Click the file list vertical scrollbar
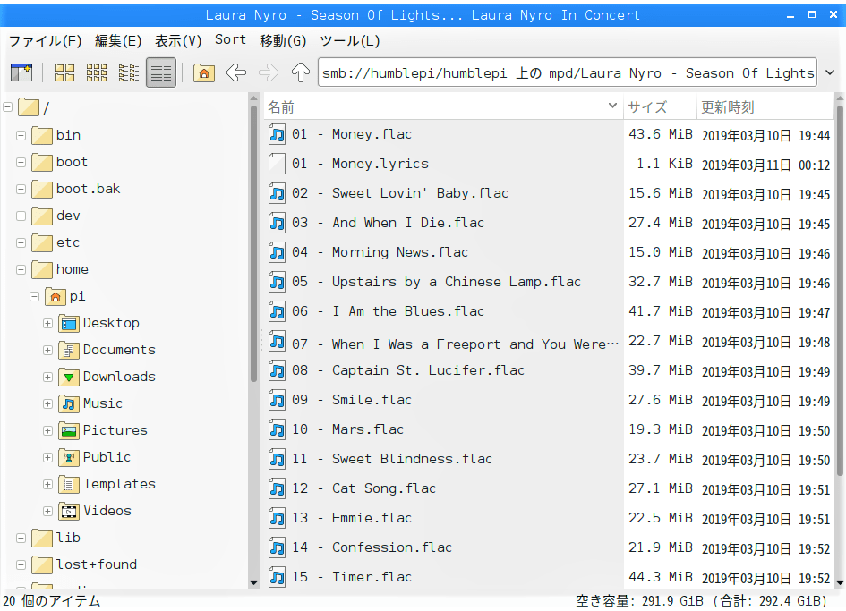Screen dimensions: 846x611 click(x=840, y=292)
